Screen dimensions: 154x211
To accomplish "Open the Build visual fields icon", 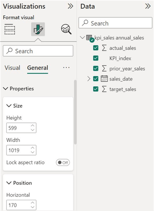I will click(x=10, y=29).
